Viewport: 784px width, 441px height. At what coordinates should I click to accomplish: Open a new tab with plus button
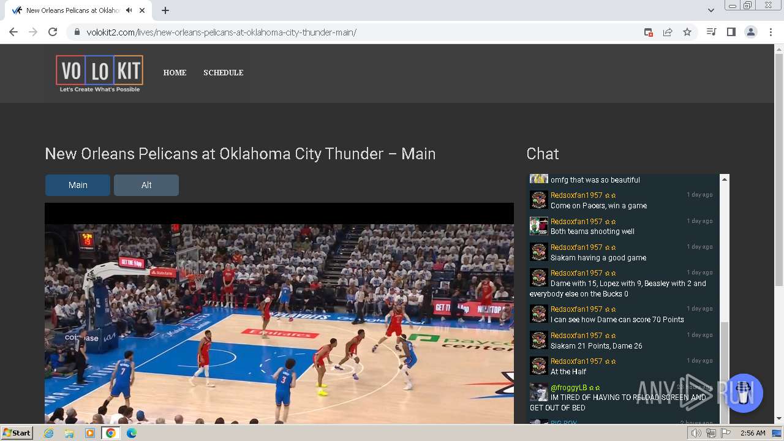click(165, 10)
